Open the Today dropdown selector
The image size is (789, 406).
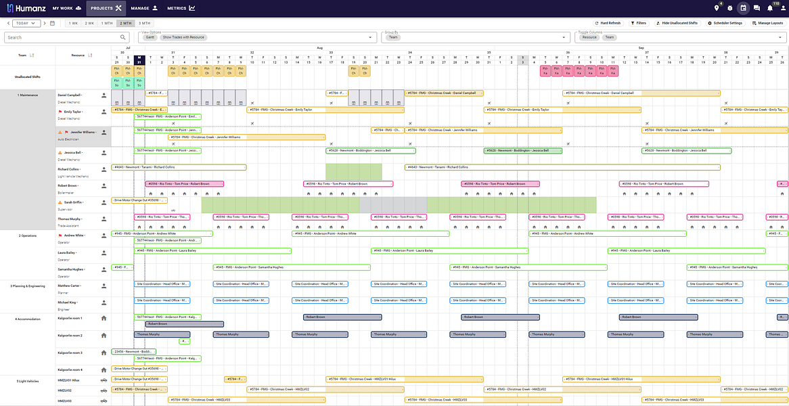[26, 23]
